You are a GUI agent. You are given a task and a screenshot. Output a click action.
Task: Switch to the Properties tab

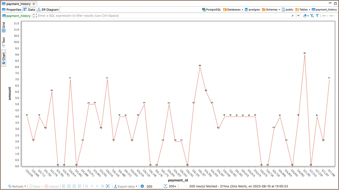point(11,10)
